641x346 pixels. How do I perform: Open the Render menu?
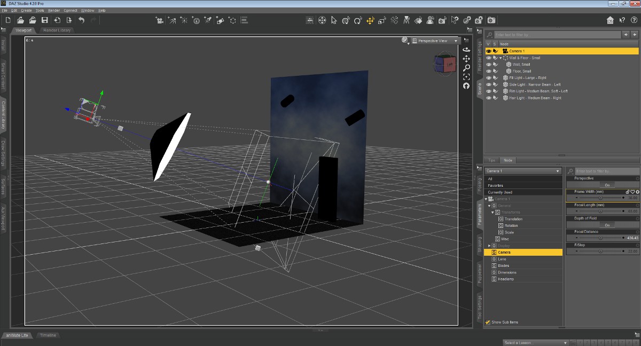[54, 10]
